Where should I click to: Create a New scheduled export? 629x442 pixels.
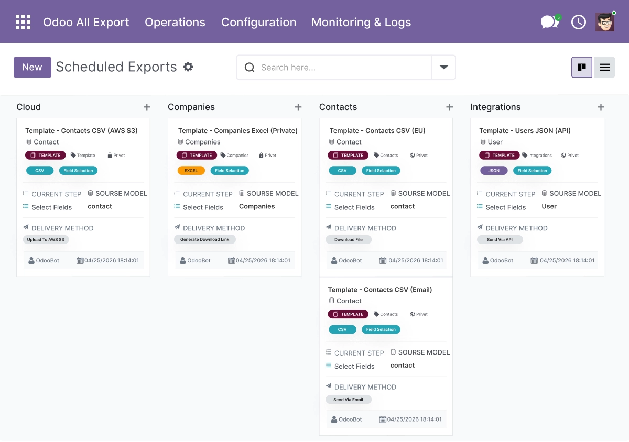pos(32,67)
